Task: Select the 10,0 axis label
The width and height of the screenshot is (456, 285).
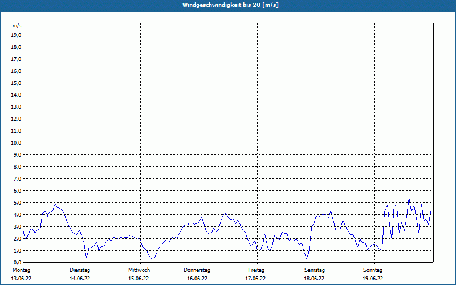Action: (16, 143)
